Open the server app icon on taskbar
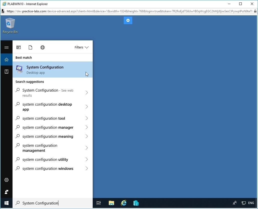The height and width of the screenshot is (209, 258). 136,203
